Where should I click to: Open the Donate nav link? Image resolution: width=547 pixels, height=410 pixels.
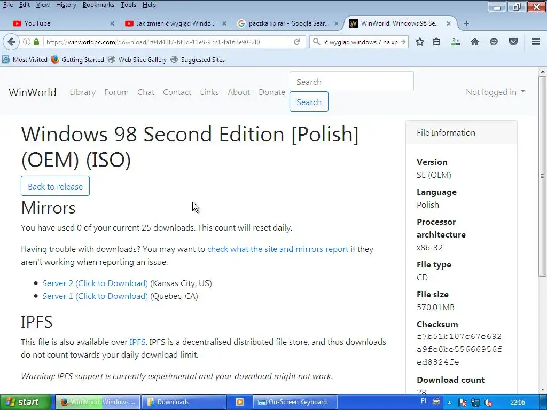(272, 92)
